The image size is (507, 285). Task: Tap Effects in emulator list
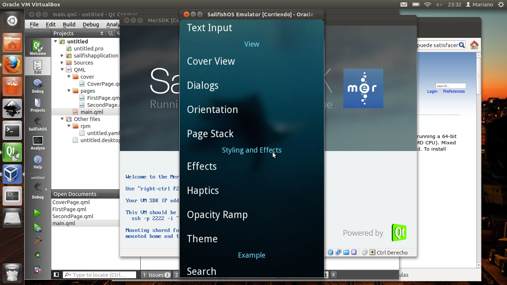pyautogui.click(x=202, y=166)
